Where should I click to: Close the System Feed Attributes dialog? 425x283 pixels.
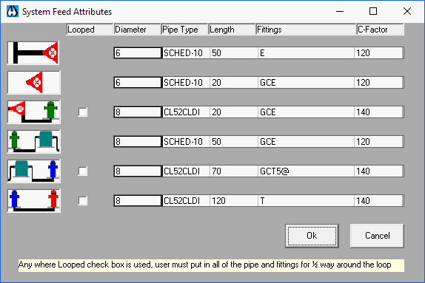pos(406,11)
